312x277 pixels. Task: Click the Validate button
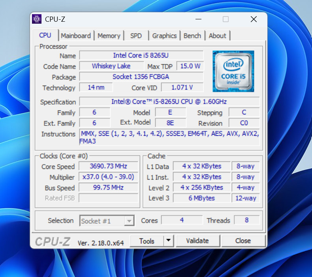pos(197,241)
